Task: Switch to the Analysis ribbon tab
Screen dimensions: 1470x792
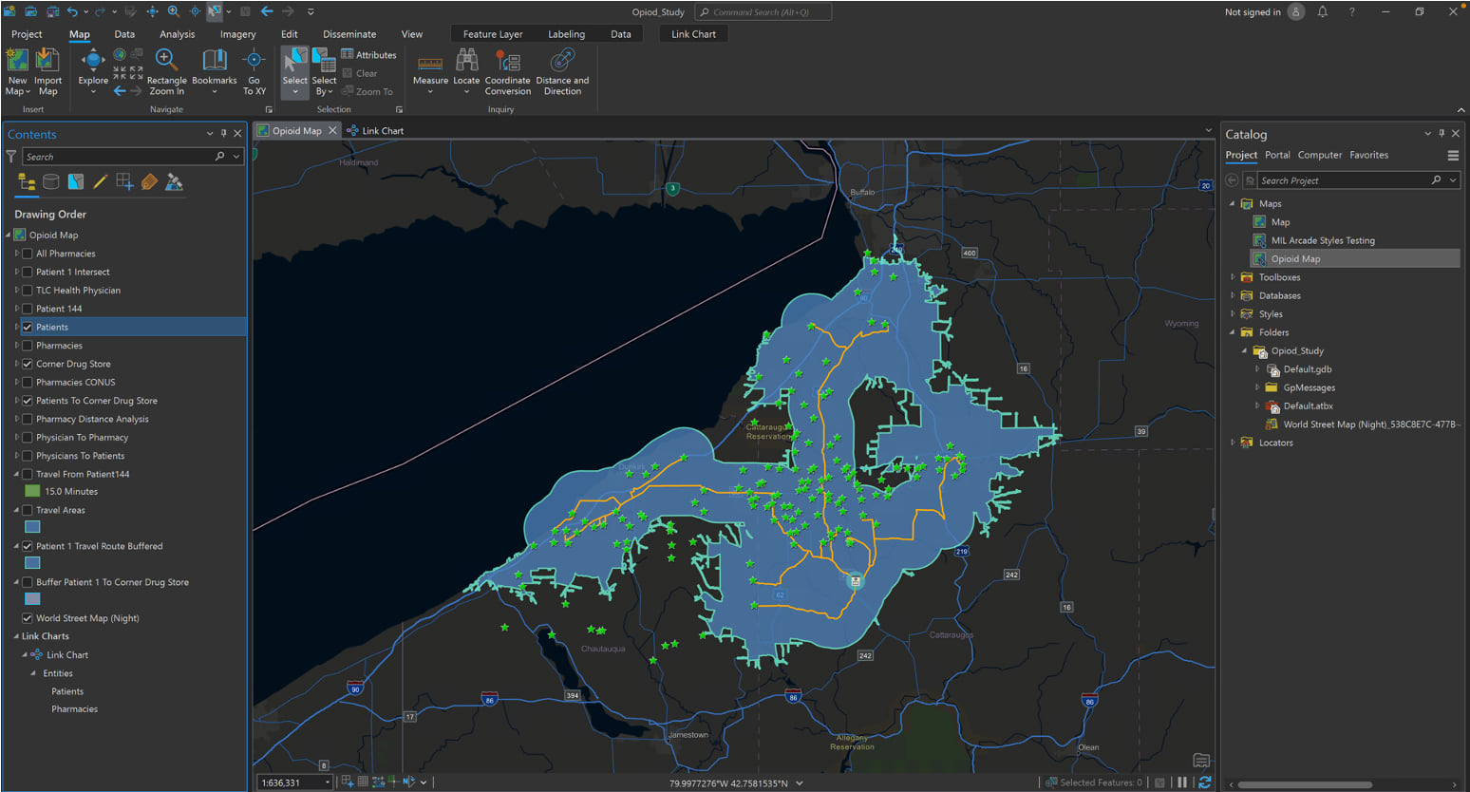Action: [177, 34]
